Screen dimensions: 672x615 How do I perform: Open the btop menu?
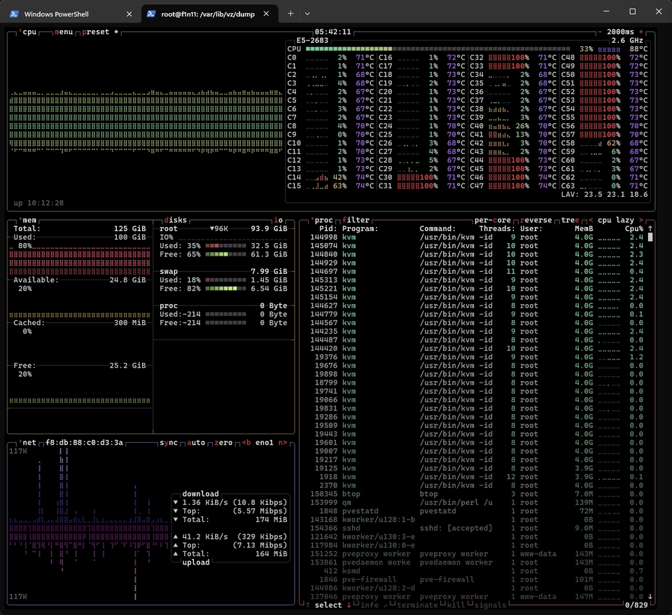click(x=64, y=32)
